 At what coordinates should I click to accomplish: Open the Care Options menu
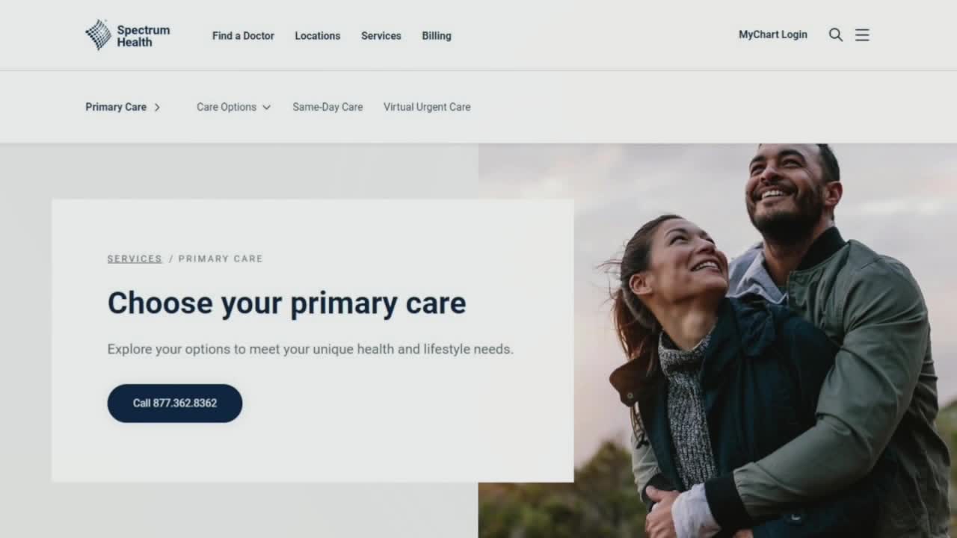pyautogui.click(x=233, y=108)
